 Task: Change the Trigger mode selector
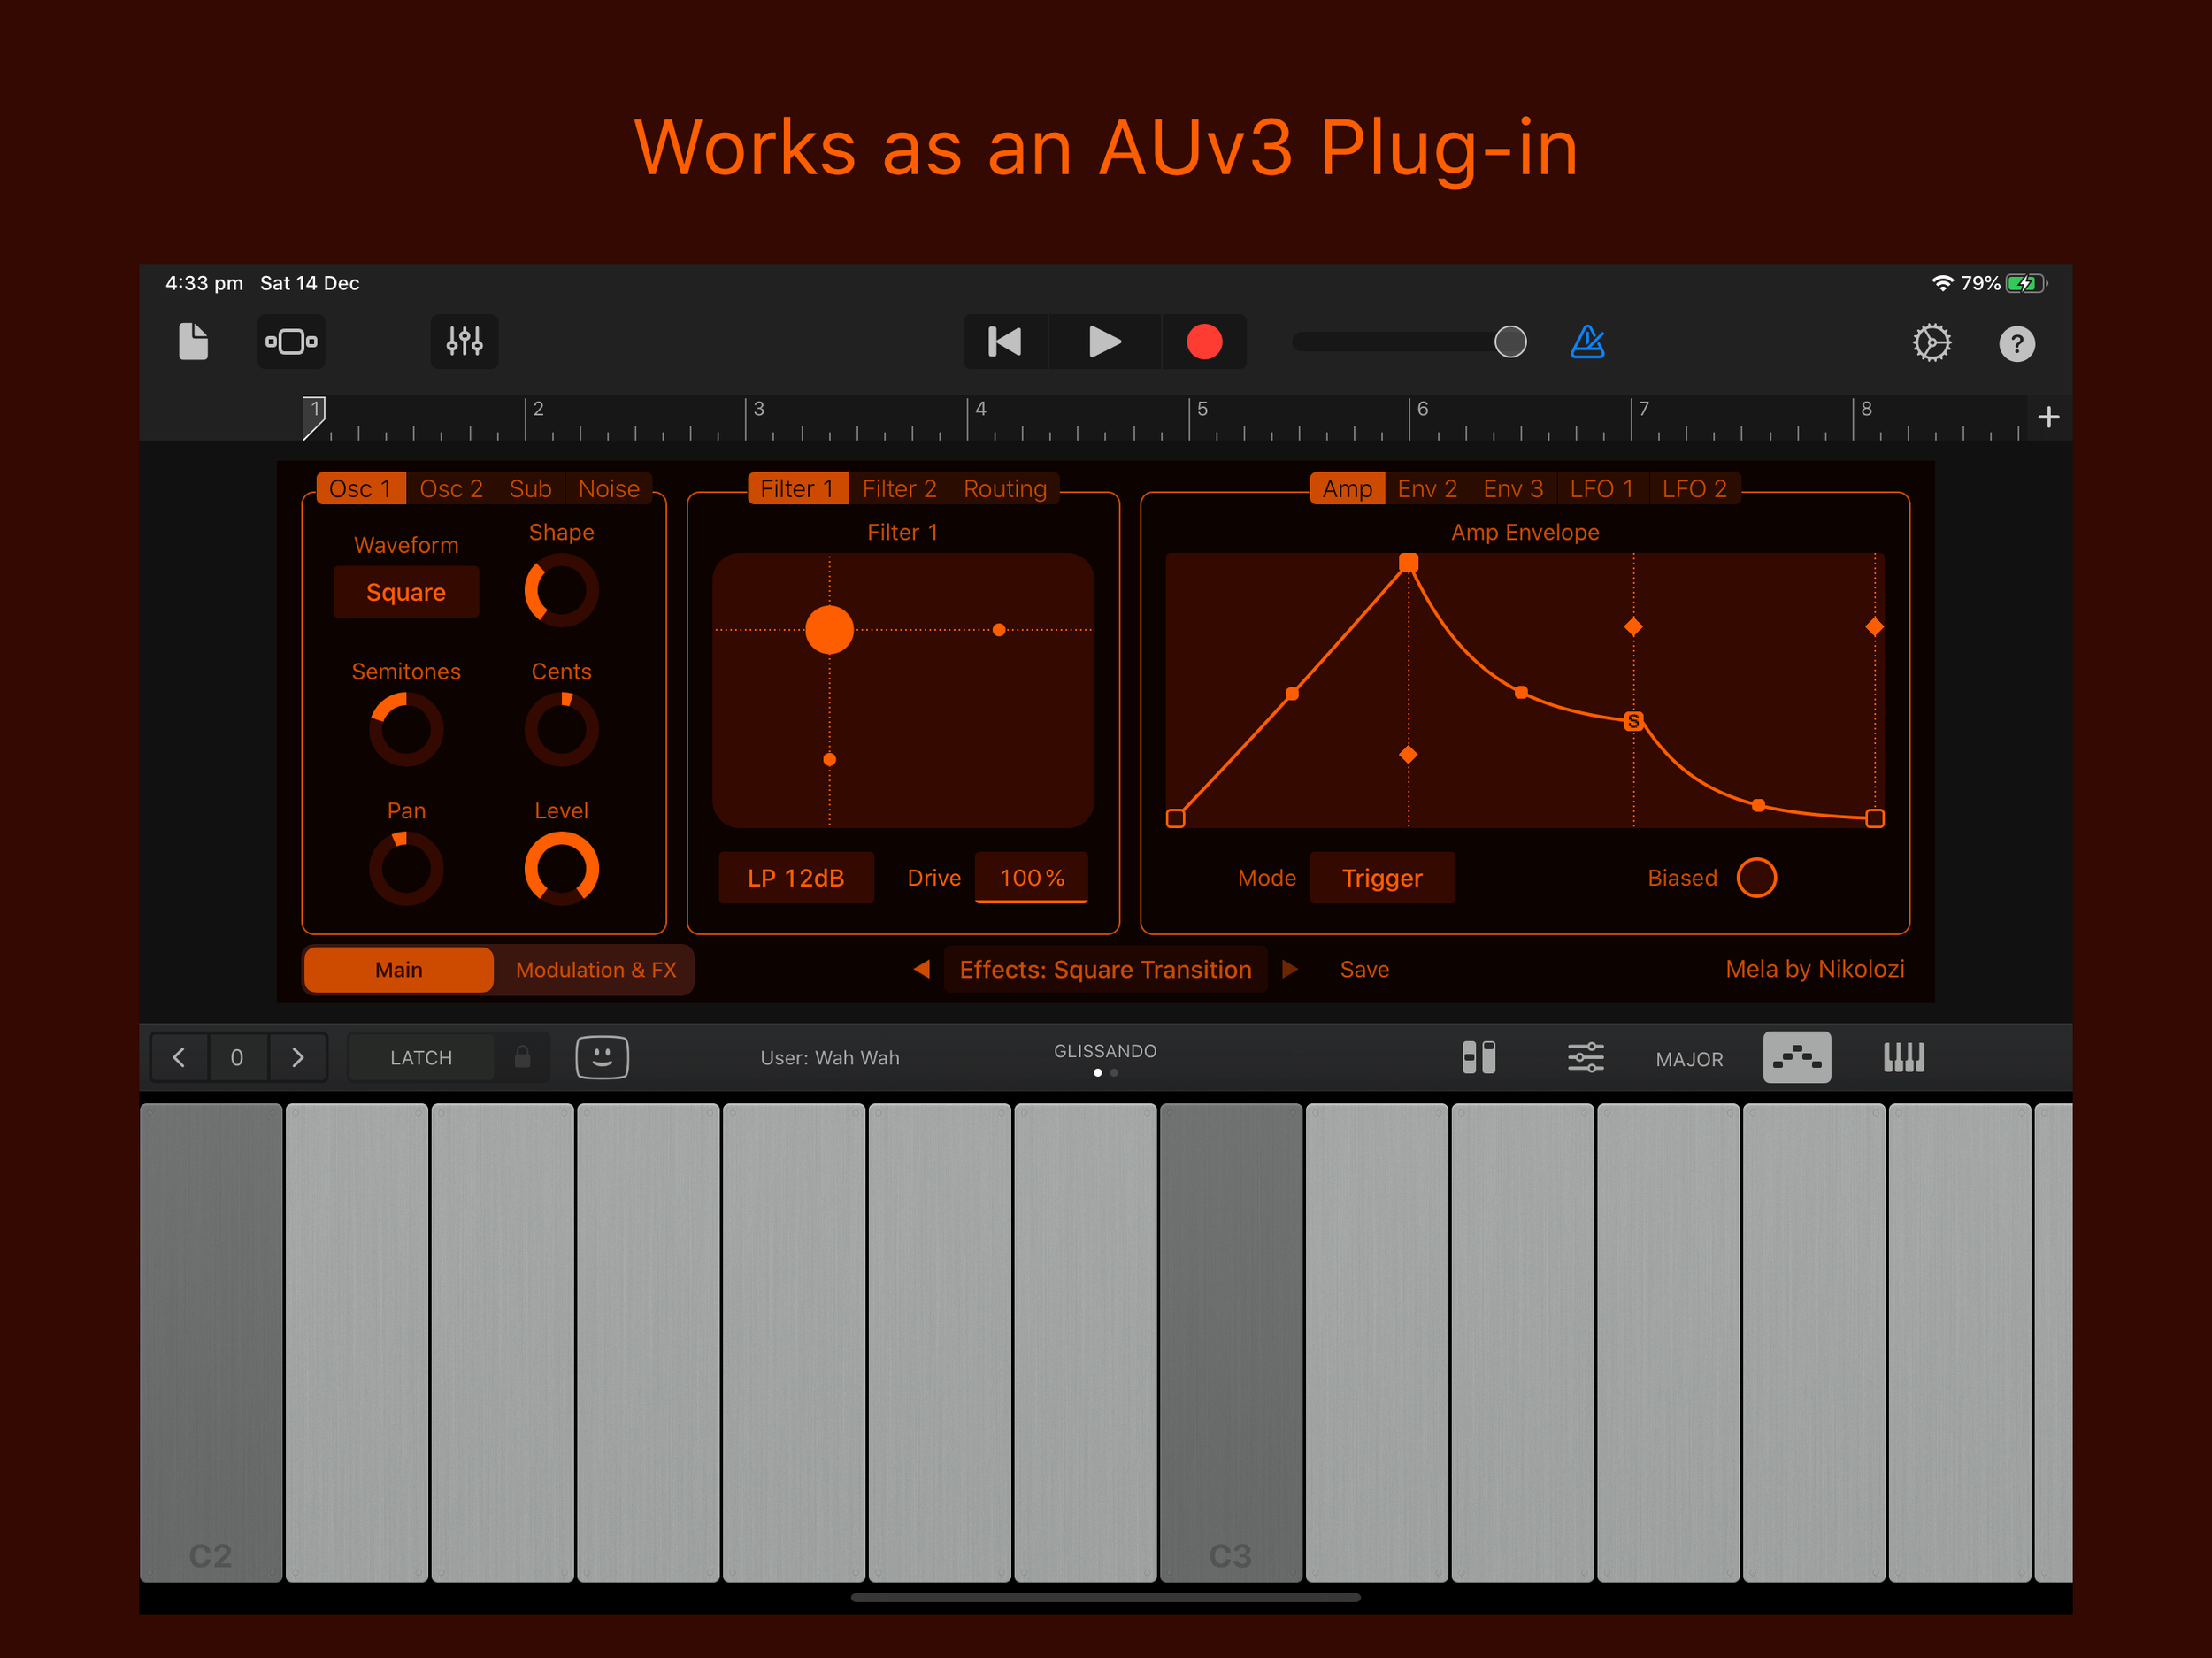(1383, 877)
